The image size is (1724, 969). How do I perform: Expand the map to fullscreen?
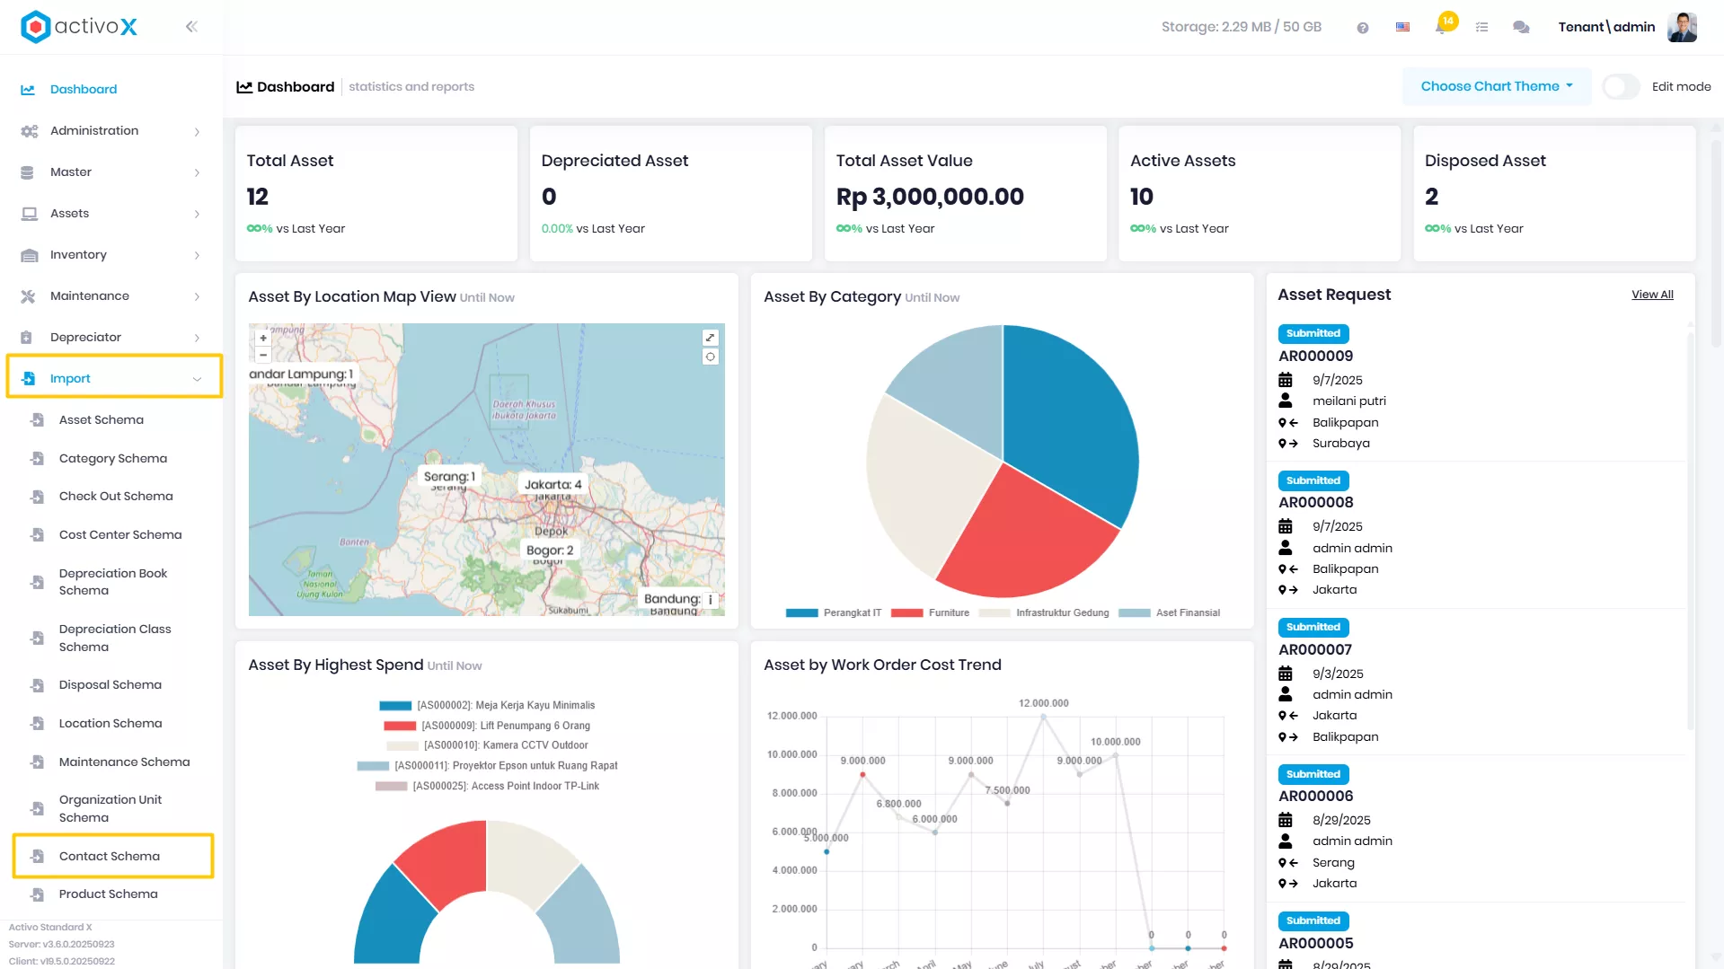pyautogui.click(x=710, y=338)
